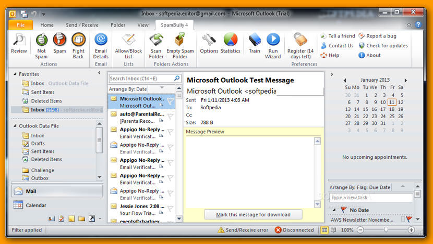Click Empty Spam Folder
Viewport: 433px width, 244px height.
[x=180, y=46]
